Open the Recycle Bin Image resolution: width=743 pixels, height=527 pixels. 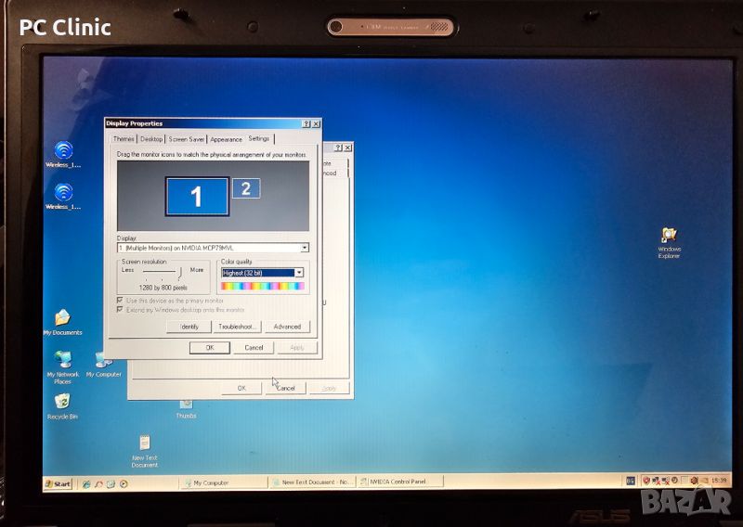point(62,402)
